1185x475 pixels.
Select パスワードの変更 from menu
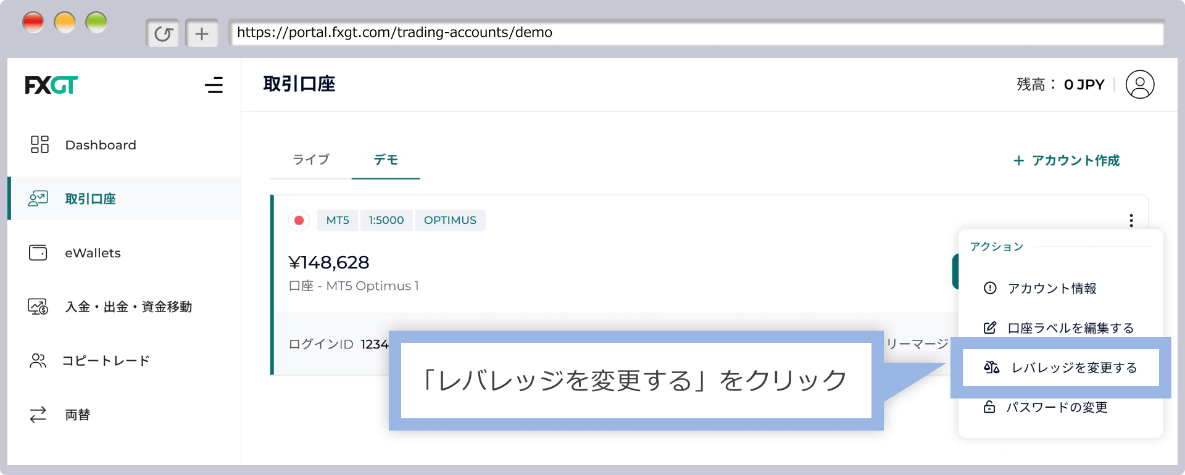1057,407
